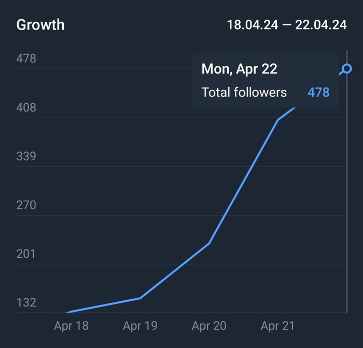Click the 201 y-axis label
Screen dimensions: 363x348
tap(26, 254)
